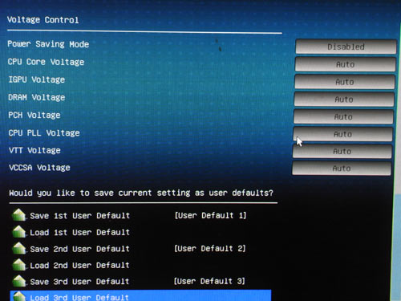Click the VTT Voltage label
Viewport: 401px width, 301px height.
pos(34,150)
